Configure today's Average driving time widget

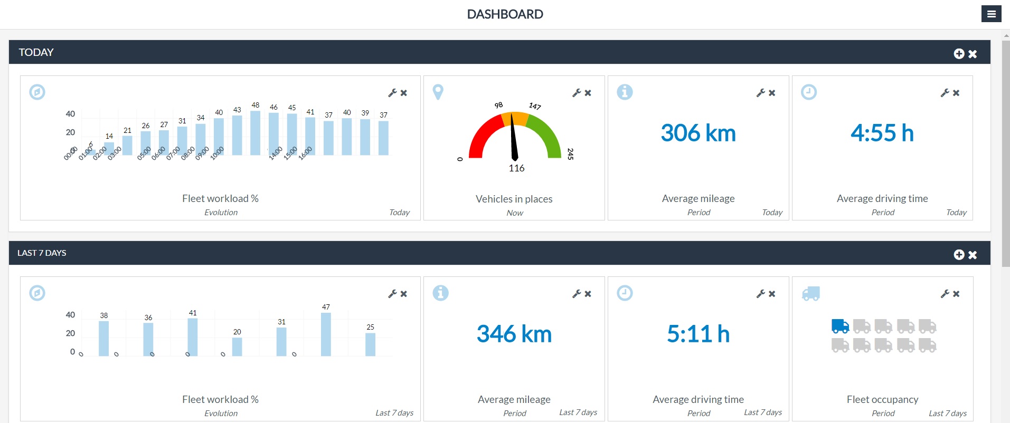[945, 93]
